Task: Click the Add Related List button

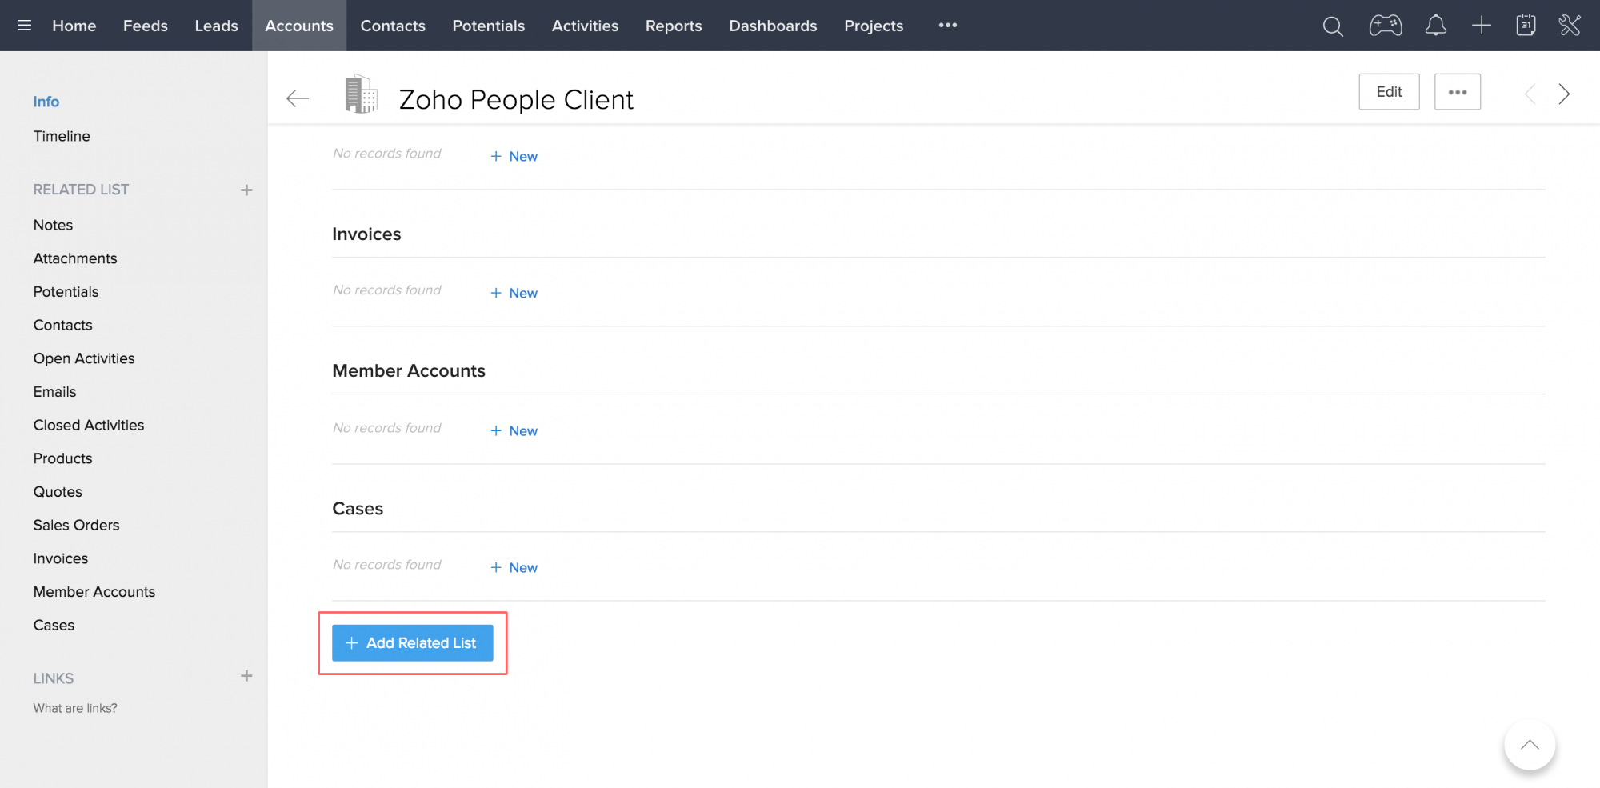Action: pos(412,643)
